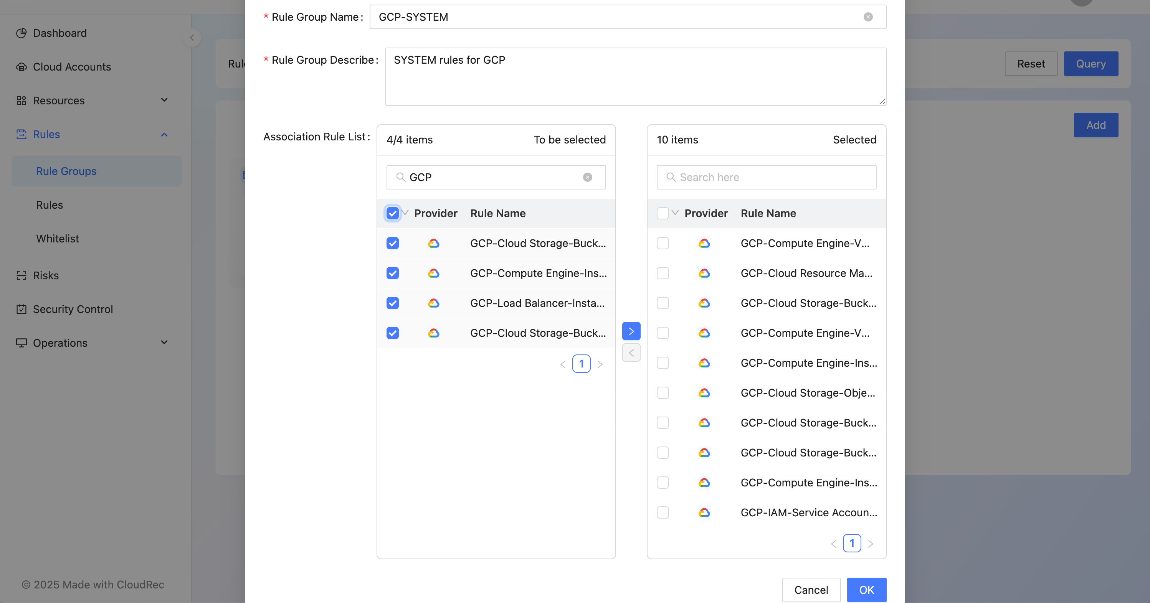Click the Add button

click(x=1095, y=125)
